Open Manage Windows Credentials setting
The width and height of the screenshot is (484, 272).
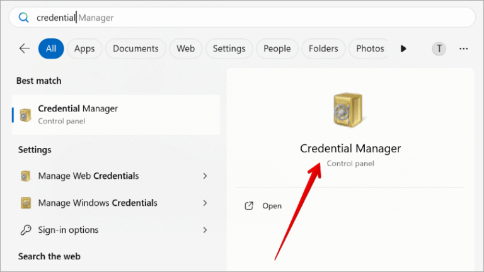tap(115, 203)
